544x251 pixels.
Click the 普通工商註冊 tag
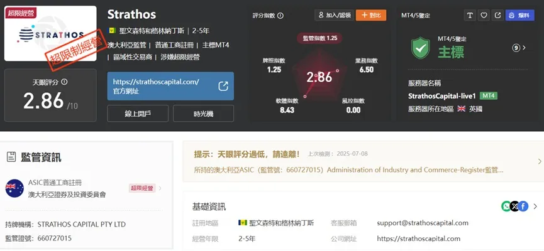point(174,45)
